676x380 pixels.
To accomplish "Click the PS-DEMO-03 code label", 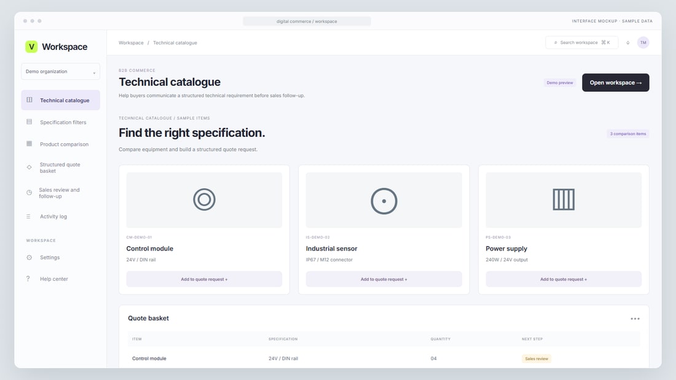I will (498, 238).
